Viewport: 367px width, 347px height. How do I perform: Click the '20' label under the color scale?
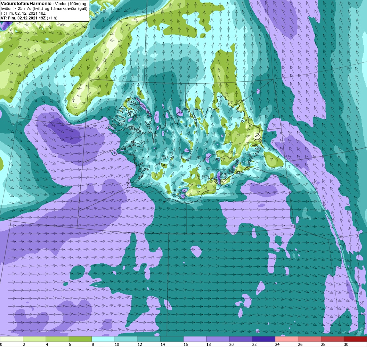tap(232, 344)
